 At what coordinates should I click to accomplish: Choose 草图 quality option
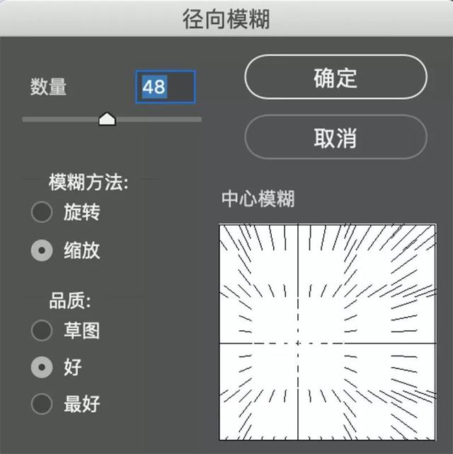point(42,330)
